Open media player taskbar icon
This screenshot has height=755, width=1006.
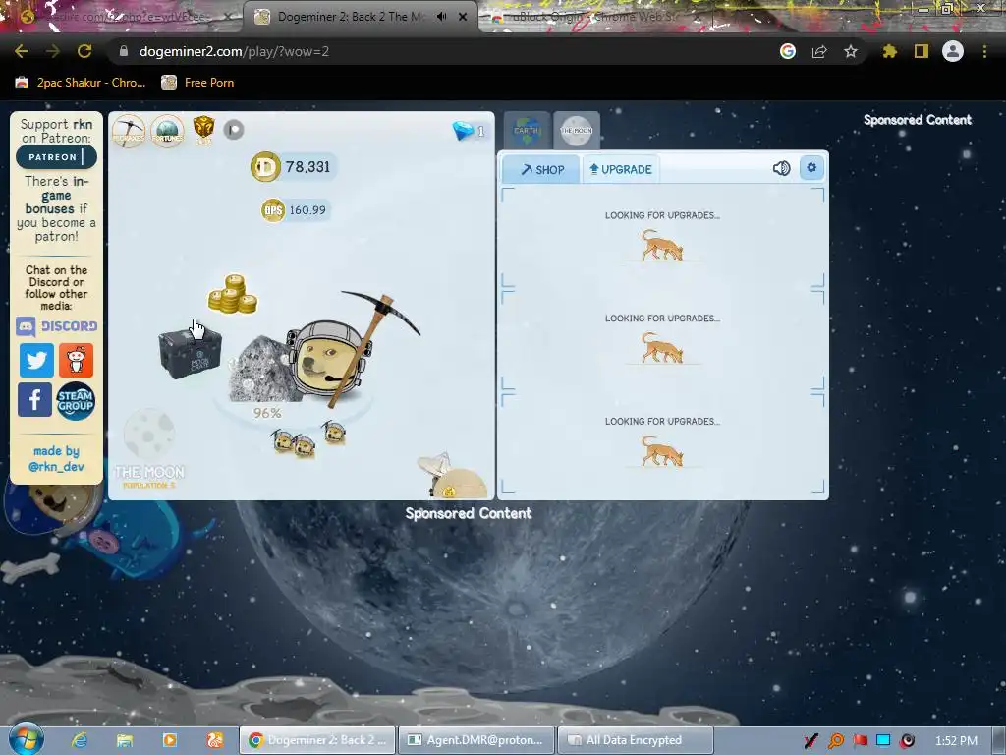pyautogui.click(x=170, y=740)
